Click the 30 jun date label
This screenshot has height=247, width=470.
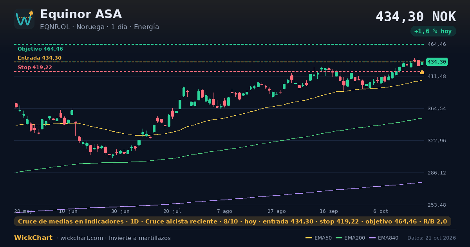(x=120, y=211)
